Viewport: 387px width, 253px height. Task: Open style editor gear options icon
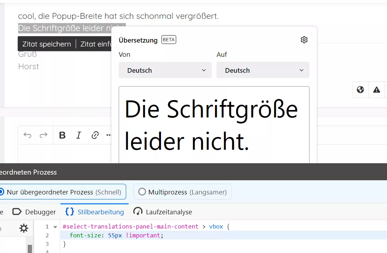click(x=24, y=229)
